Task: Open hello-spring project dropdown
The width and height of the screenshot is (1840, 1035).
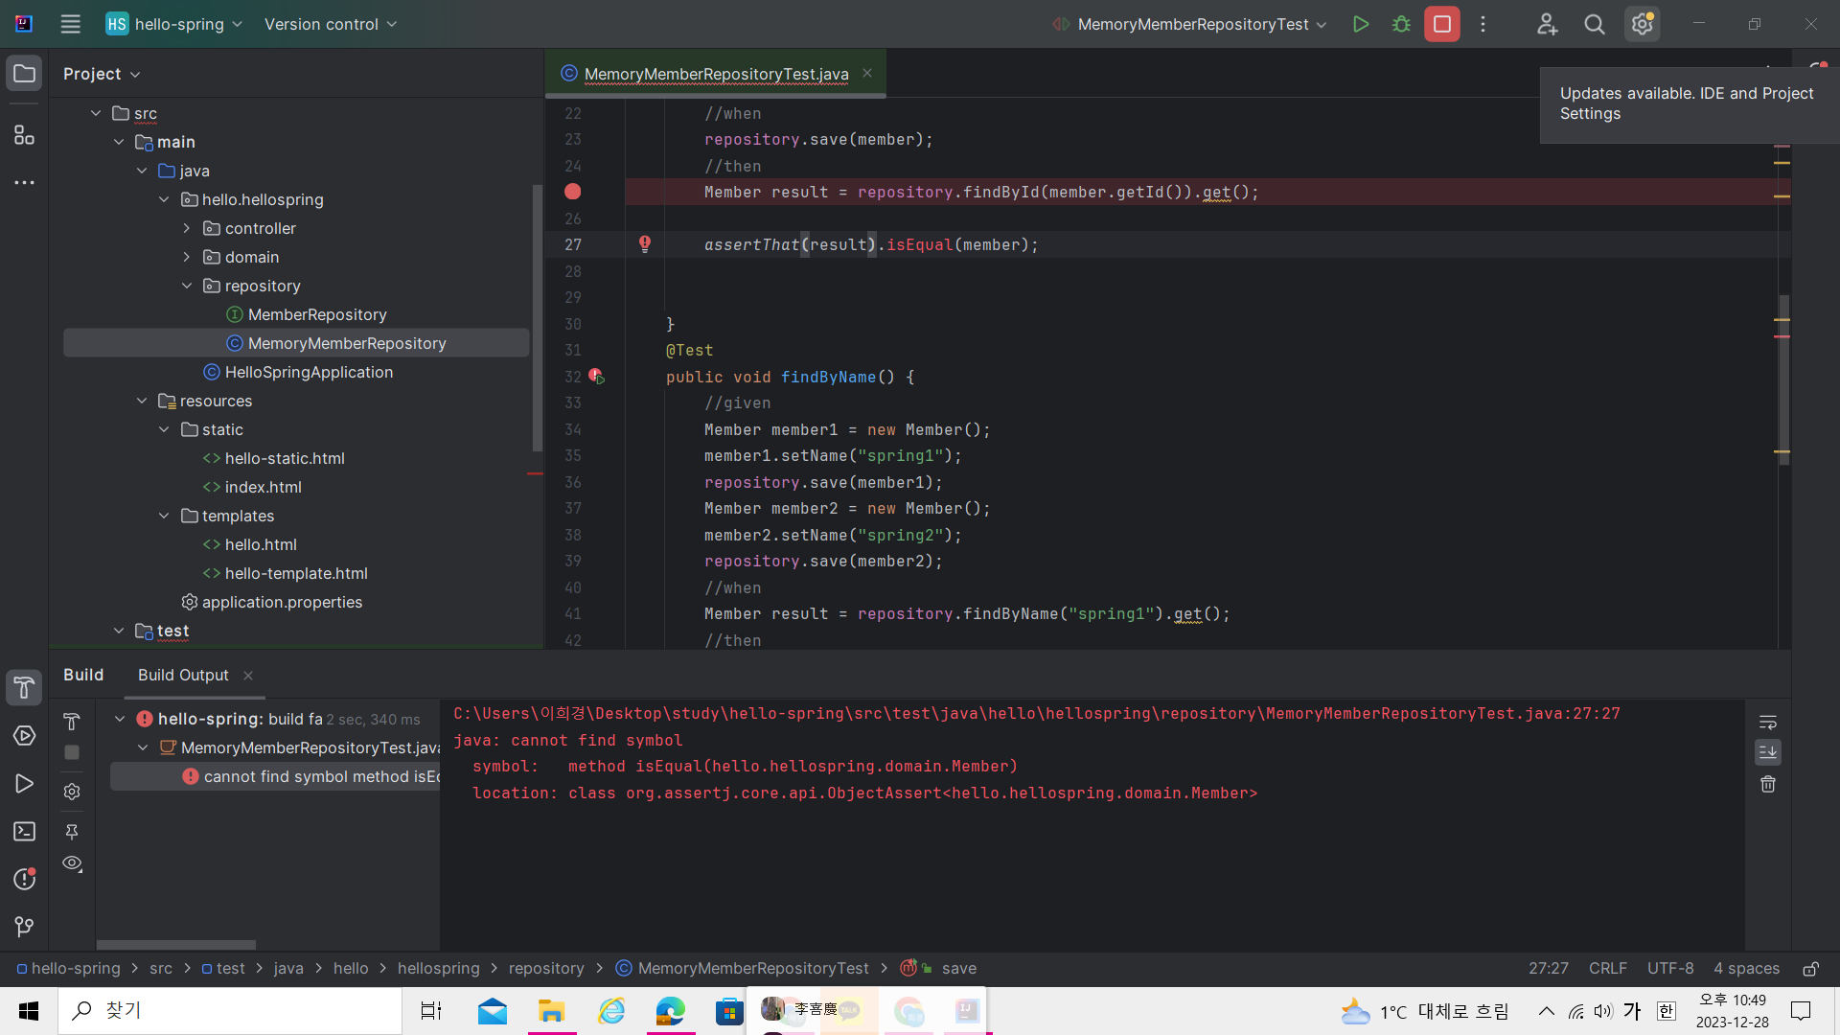Action: [173, 24]
